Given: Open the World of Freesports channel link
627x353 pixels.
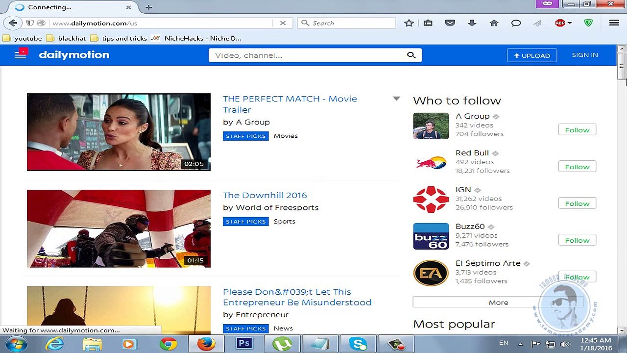Looking at the screenshot, I should [x=277, y=207].
